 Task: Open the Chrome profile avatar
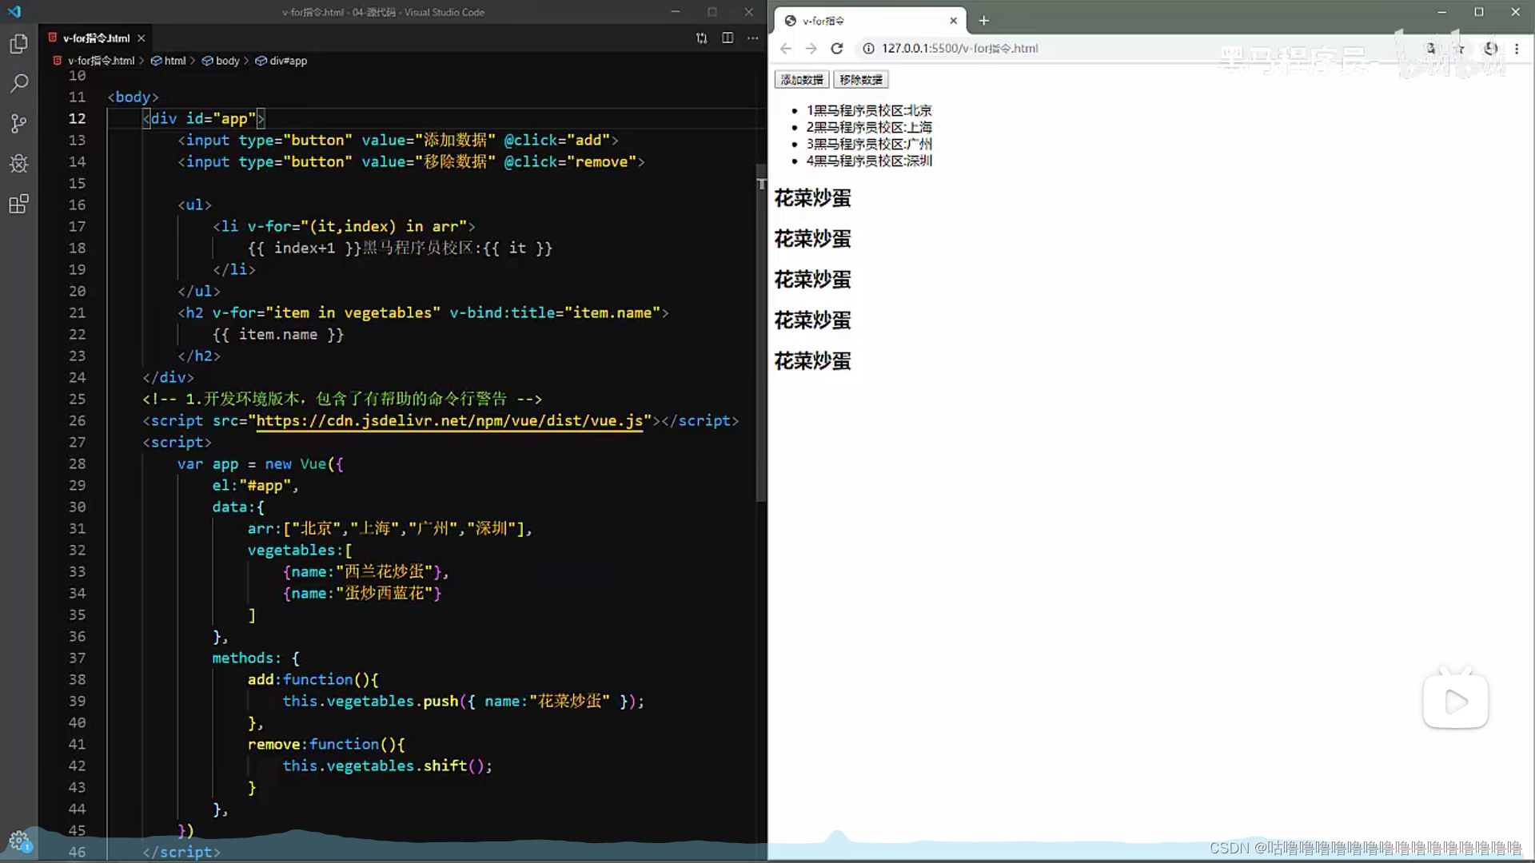(1490, 48)
